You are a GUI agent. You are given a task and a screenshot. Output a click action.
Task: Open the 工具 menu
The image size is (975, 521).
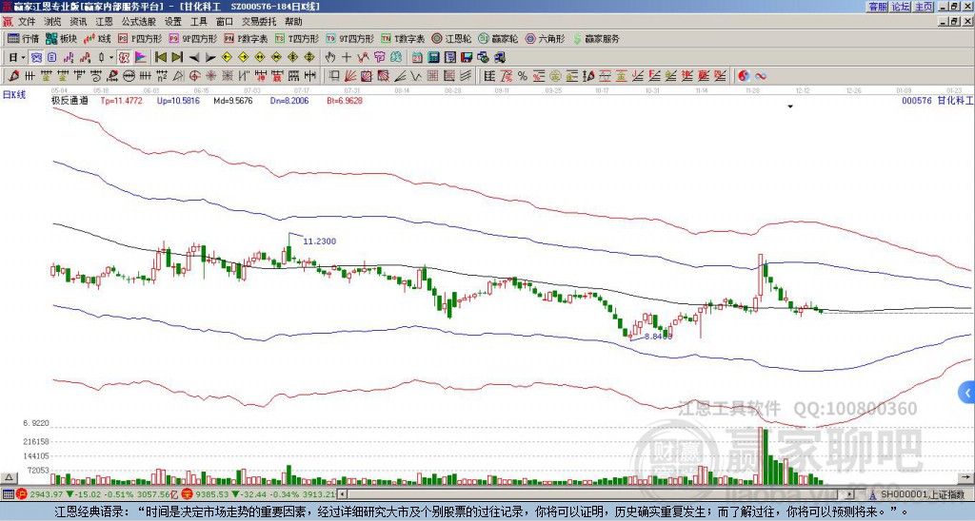coord(198,22)
